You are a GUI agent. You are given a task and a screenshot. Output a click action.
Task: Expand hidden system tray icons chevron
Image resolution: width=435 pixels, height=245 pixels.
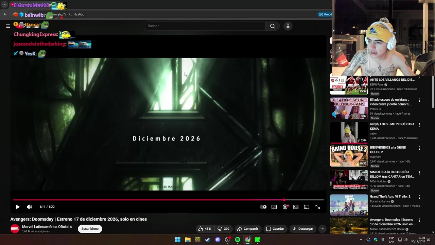point(361,240)
